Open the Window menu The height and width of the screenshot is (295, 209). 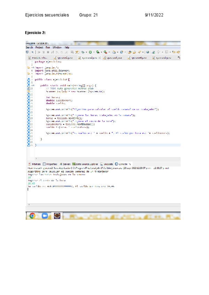57,47
